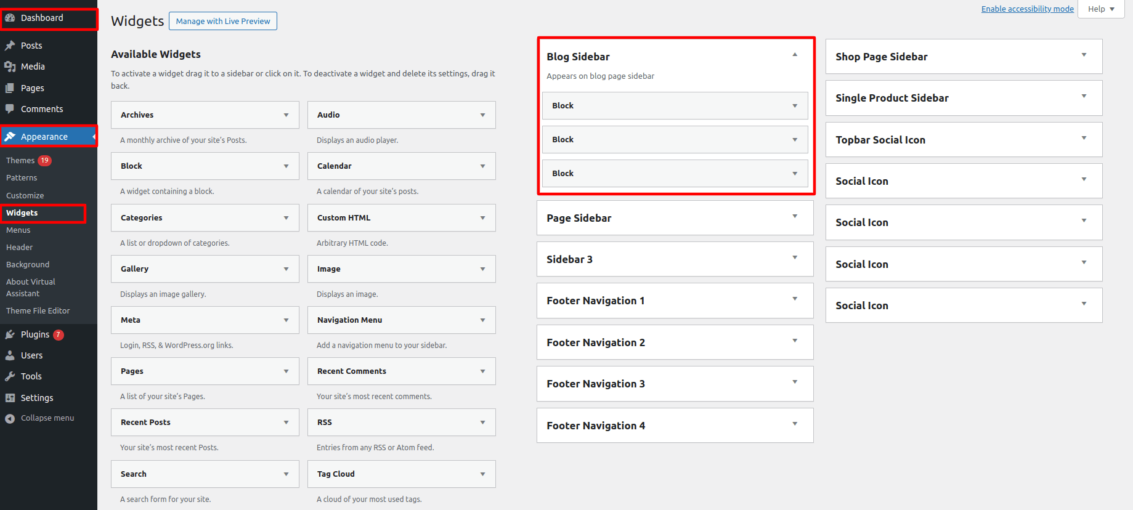Open the Archives widget dropdown arrow
1133x510 pixels.
(x=286, y=115)
